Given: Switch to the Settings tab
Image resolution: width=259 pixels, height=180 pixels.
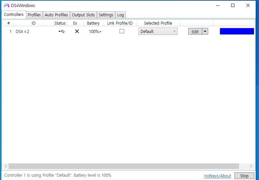Looking at the screenshot, I should [x=106, y=15].
